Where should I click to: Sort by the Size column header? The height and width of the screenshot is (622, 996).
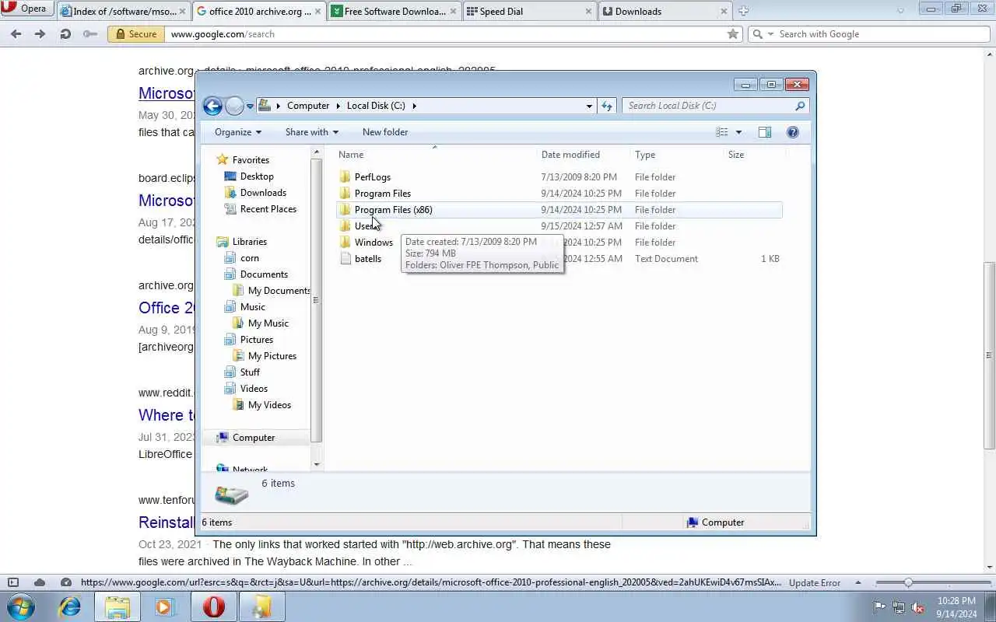(x=736, y=155)
